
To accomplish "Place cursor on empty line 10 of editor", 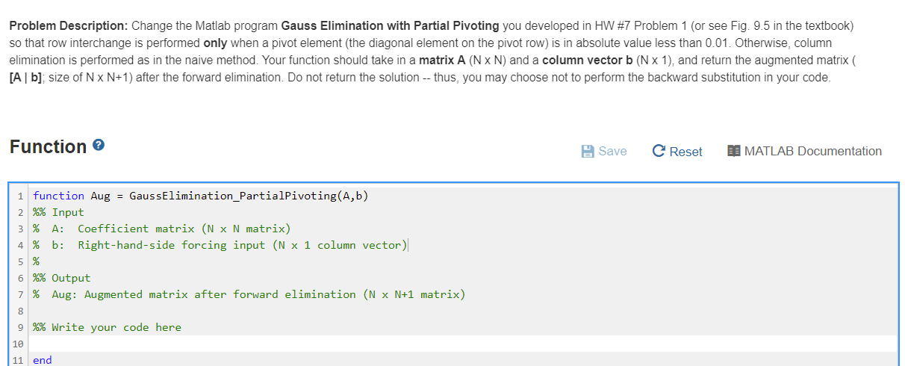I will point(463,344).
